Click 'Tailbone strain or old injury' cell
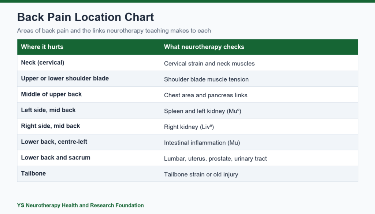This screenshot has height=214, width=375. coord(201,174)
